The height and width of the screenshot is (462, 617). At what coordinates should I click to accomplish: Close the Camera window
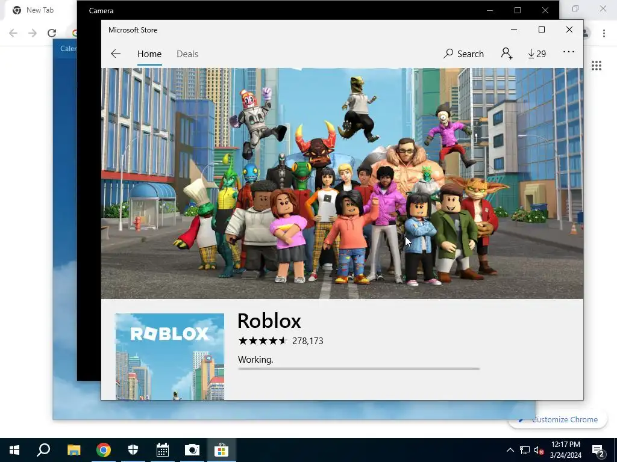pos(545,11)
